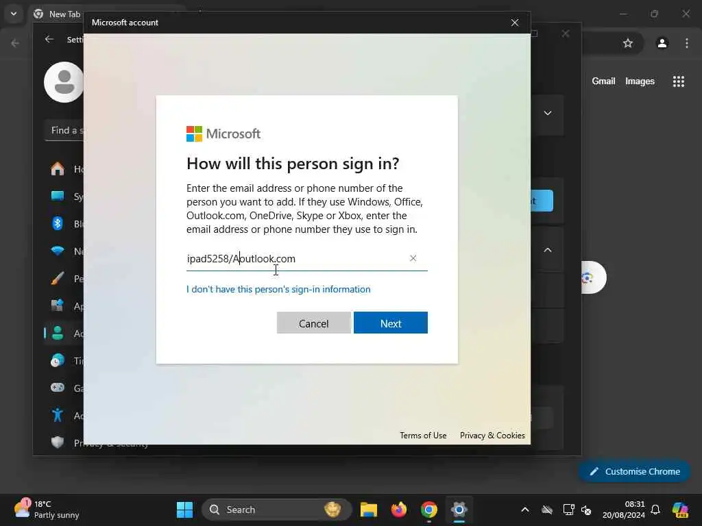Image resolution: width=702 pixels, height=526 pixels.
Task: Click the Images link in Chrome
Action: (640, 81)
